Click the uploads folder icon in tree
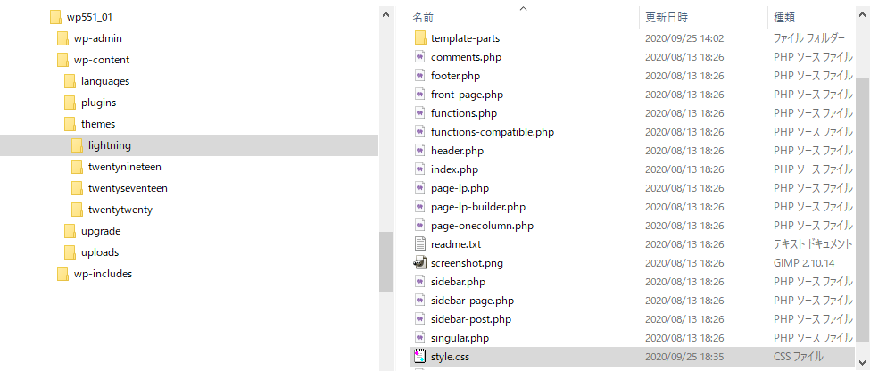Viewport: 870px width, 371px height. 69,252
